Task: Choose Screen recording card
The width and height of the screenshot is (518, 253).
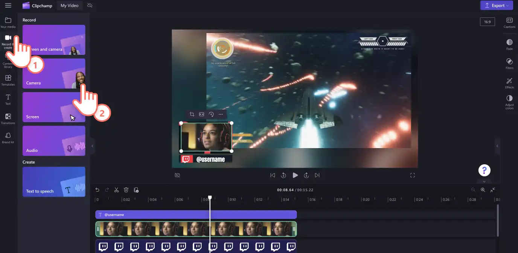Action: [x=54, y=107]
